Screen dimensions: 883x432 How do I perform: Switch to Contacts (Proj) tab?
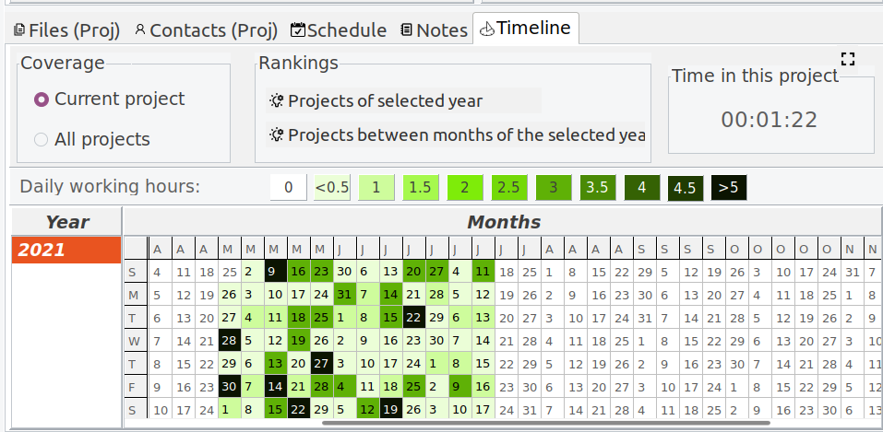[x=206, y=30]
